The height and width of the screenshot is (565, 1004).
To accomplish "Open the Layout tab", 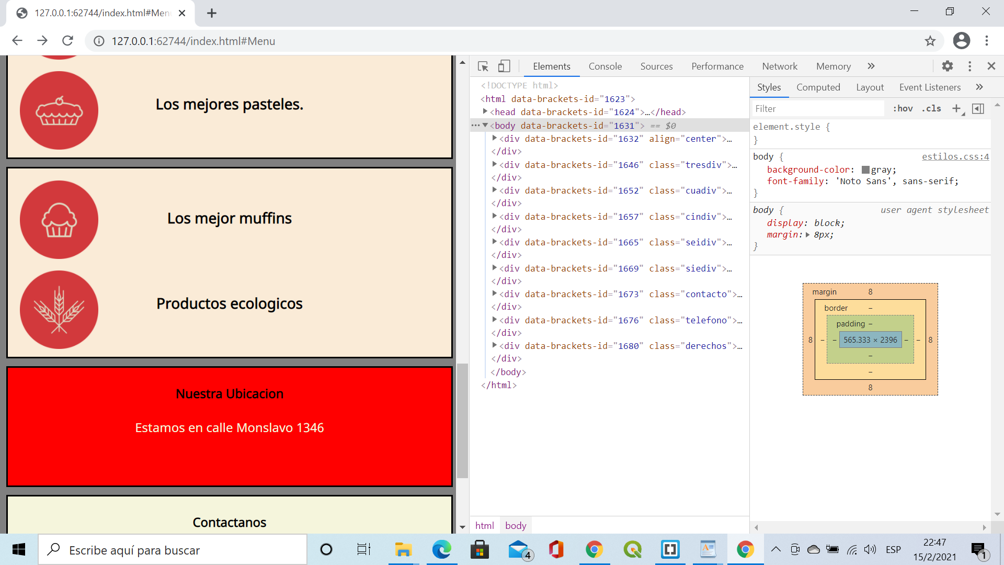I will click(x=870, y=87).
